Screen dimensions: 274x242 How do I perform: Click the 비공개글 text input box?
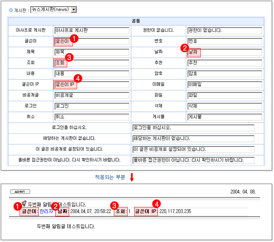pyautogui.click(x=92, y=95)
